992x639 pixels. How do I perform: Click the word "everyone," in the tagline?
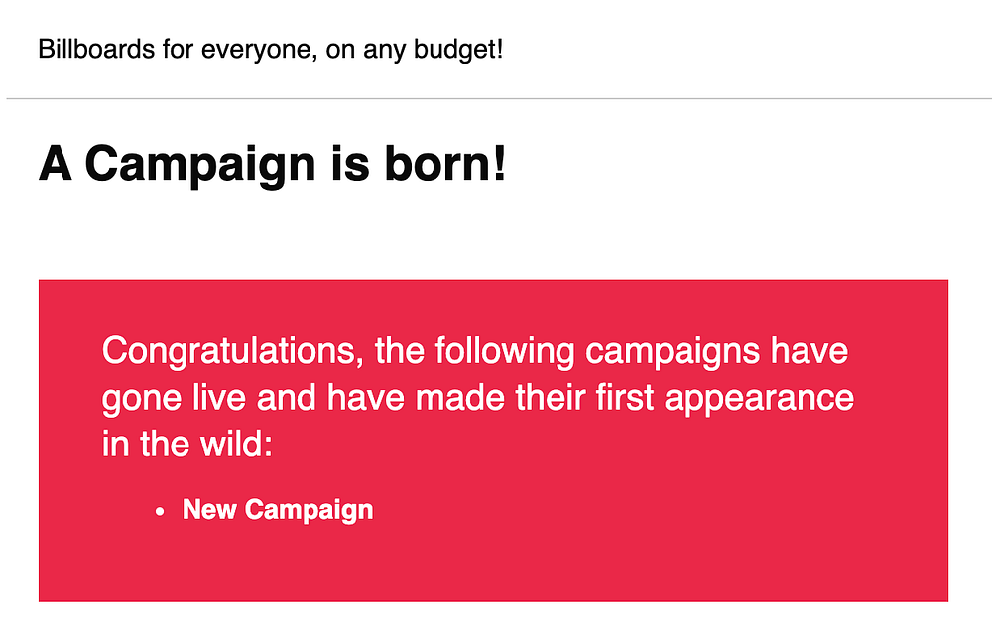(244, 49)
